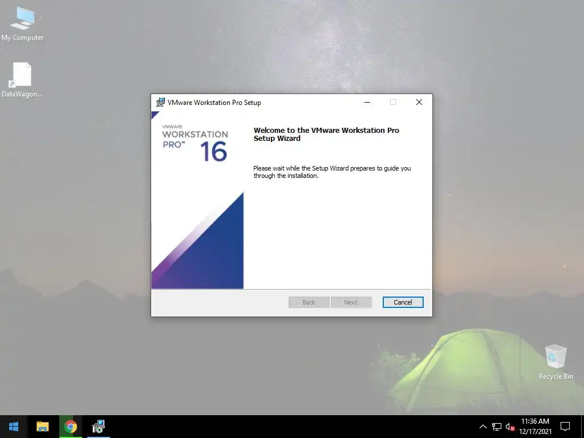Viewport: 584px width, 438px height.
Task: Click the Show desktop strip at the taskbar edge
Action: tap(582, 427)
